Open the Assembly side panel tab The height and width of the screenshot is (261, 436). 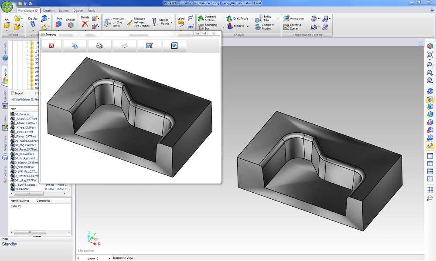[x=5, y=97]
